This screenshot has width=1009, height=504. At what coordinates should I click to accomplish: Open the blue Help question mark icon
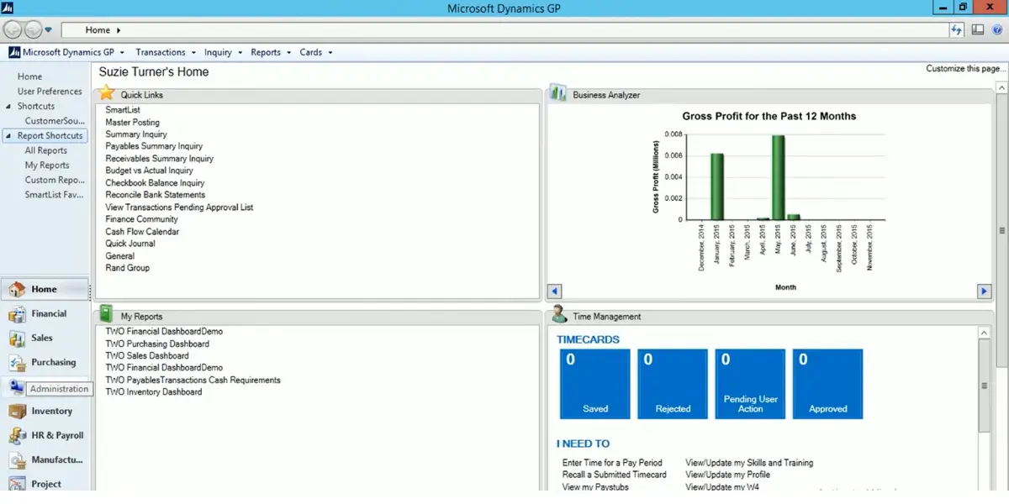997,29
